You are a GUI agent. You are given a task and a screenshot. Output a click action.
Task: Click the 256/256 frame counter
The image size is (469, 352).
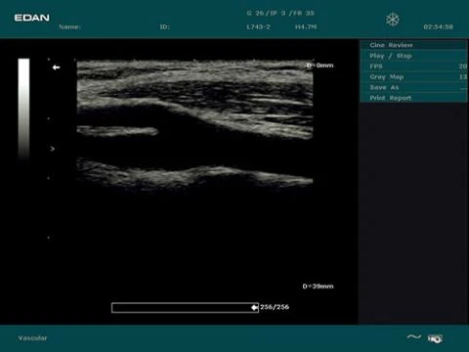(x=275, y=307)
